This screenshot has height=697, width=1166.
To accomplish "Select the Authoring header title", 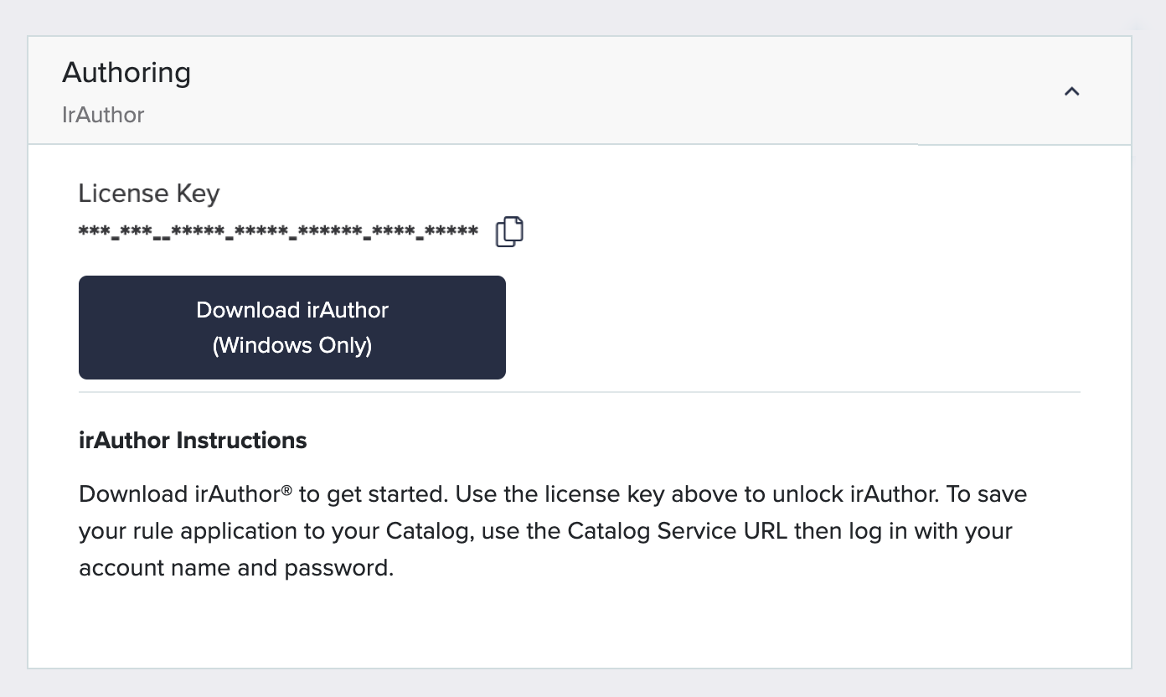I will [x=126, y=73].
